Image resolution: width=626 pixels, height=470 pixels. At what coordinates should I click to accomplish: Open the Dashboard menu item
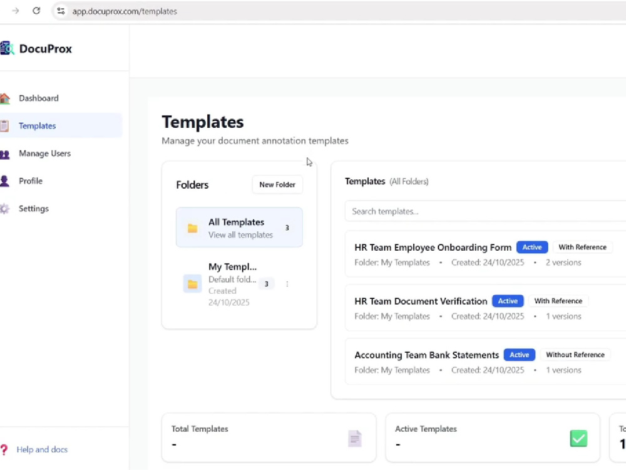coord(61,98)
